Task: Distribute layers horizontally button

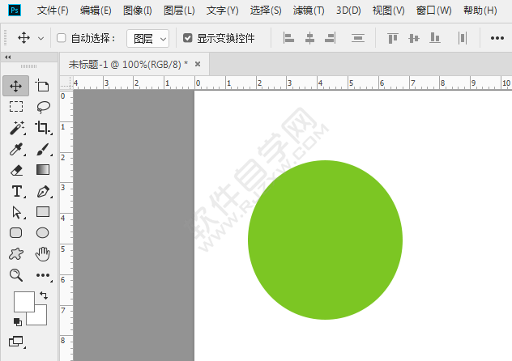Action: click(463, 38)
